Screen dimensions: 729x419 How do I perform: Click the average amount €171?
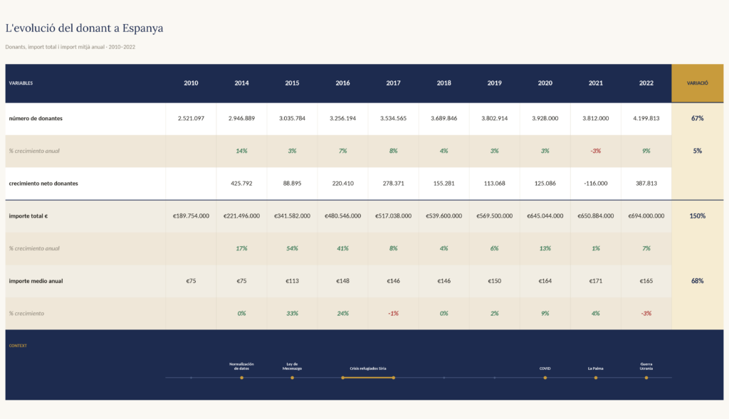coord(596,281)
